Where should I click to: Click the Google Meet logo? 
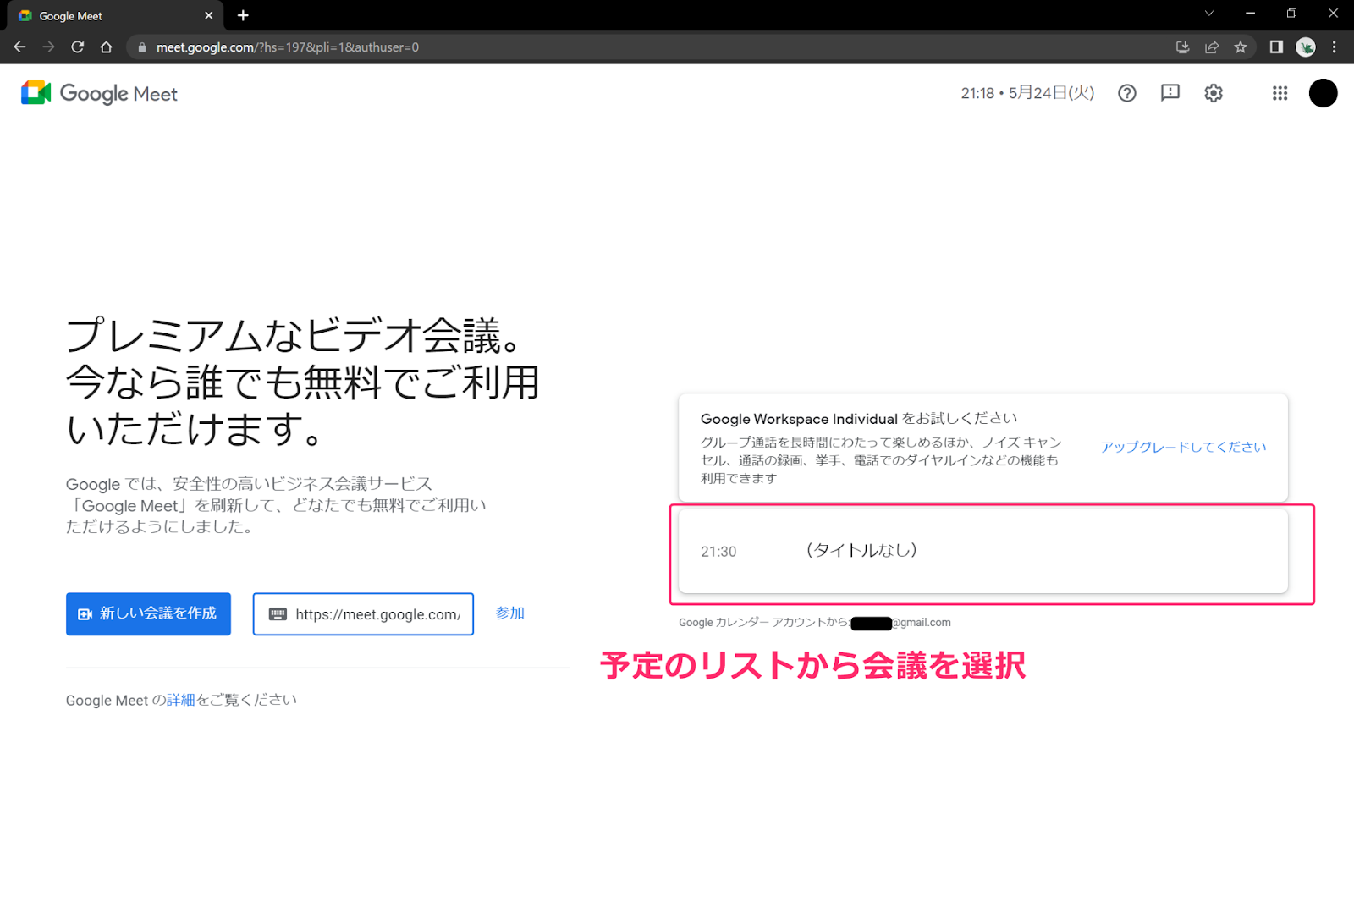99,93
